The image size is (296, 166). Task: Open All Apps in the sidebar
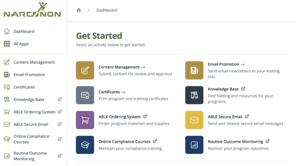[x=21, y=44]
